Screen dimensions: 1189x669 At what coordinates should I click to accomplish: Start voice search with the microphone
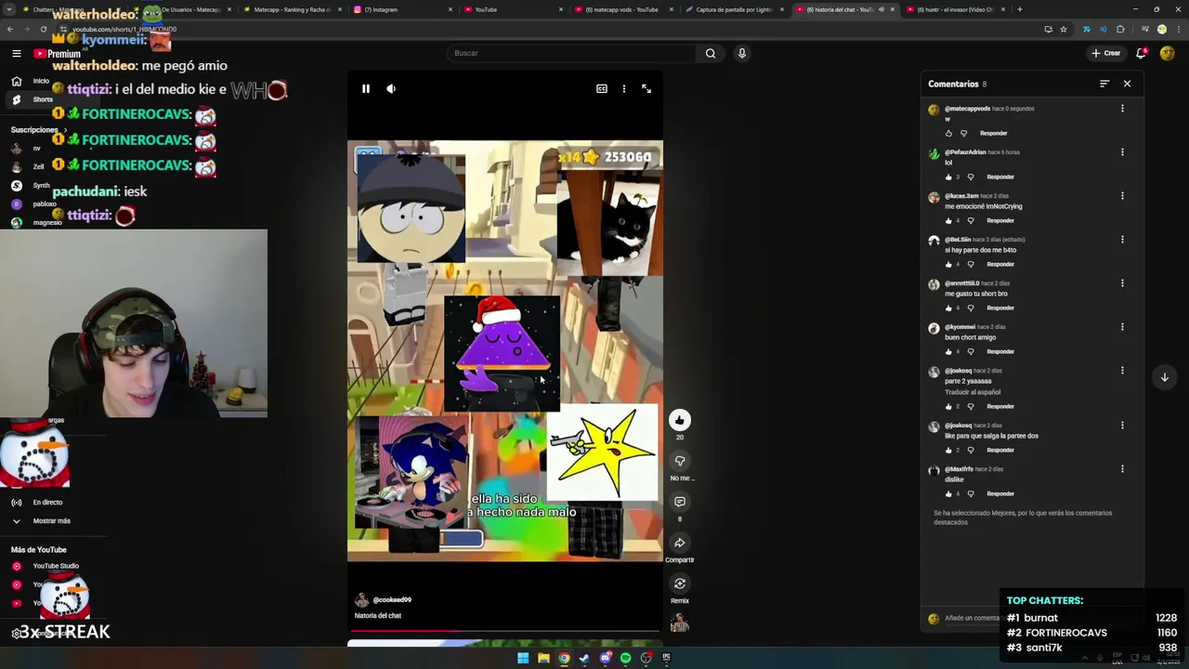[741, 53]
